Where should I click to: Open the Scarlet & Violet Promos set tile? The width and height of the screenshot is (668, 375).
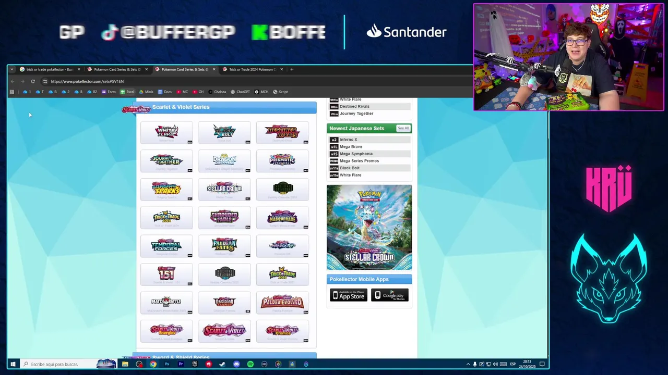point(282,331)
